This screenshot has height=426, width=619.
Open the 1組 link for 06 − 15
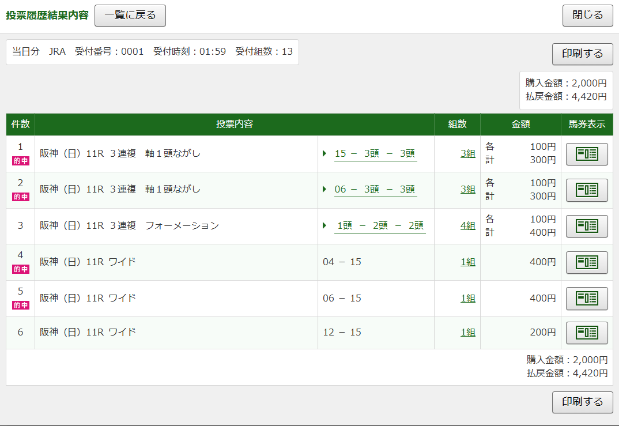(468, 299)
